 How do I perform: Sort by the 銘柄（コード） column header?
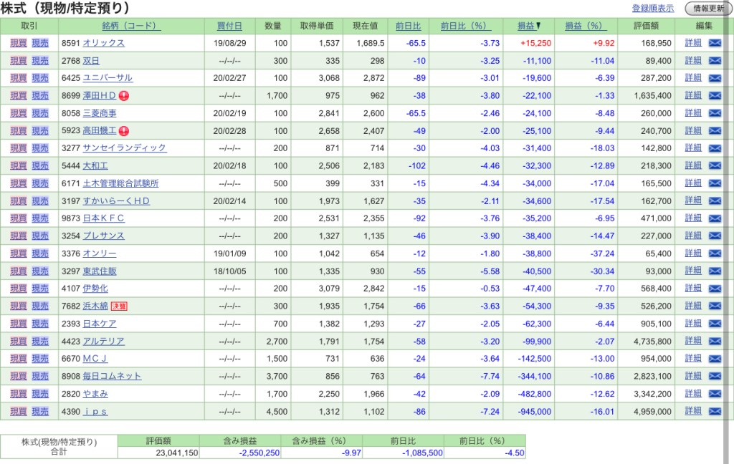[132, 26]
